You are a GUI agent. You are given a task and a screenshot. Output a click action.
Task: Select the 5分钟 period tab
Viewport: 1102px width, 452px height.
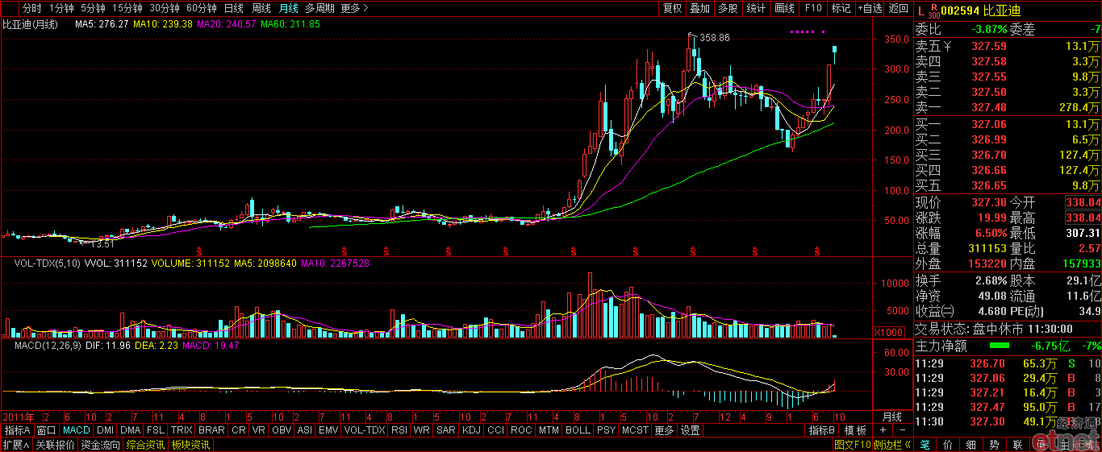tap(93, 8)
